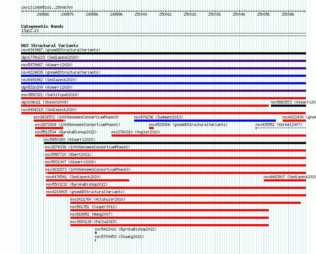Select esv3631572 1000GenomesConsortiumPhase3 label
The height and width of the screenshot is (254, 316).
(x=76, y=117)
